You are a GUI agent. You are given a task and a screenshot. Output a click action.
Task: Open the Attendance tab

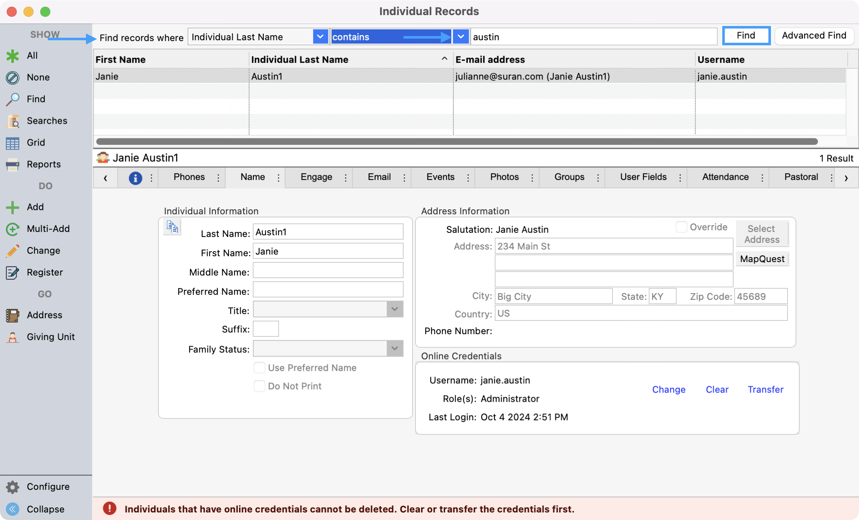pyautogui.click(x=725, y=177)
